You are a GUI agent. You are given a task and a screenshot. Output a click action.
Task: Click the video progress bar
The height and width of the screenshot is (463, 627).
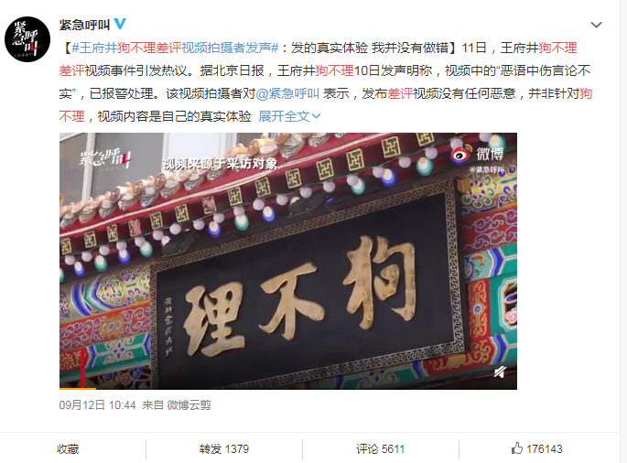pos(288,388)
